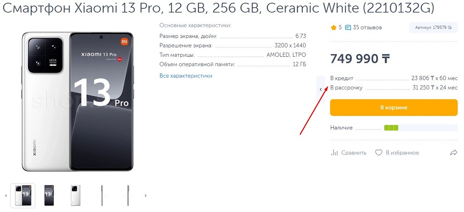Open the "35 отзывов" reviews link

(x=367, y=27)
